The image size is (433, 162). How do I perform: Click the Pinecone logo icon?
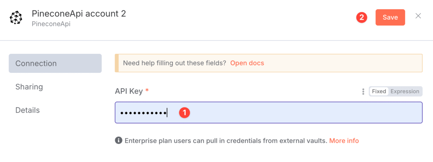click(16, 18)
